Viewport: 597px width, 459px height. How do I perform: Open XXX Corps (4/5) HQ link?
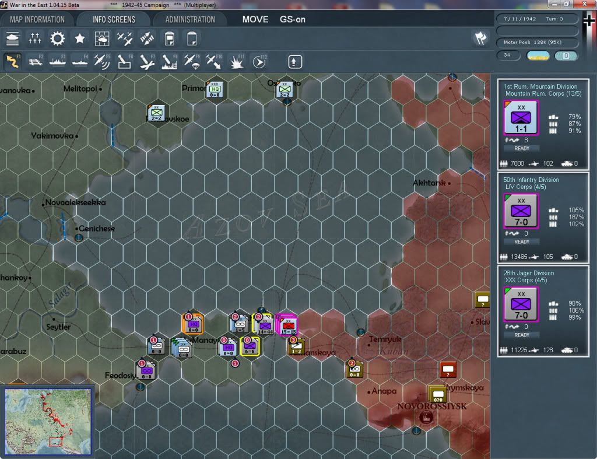(526, 281)
